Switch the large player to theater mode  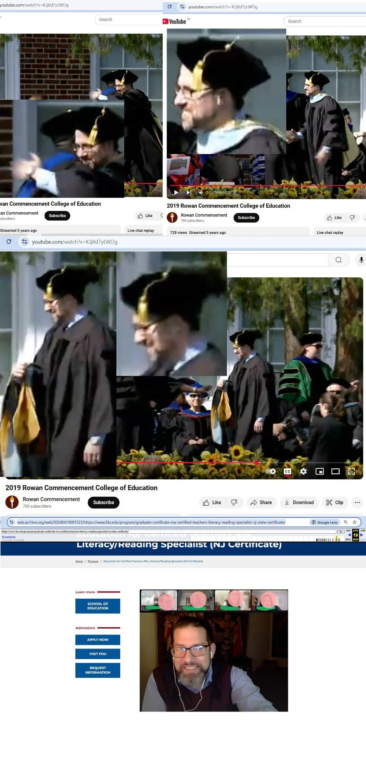tap(335, 471)
